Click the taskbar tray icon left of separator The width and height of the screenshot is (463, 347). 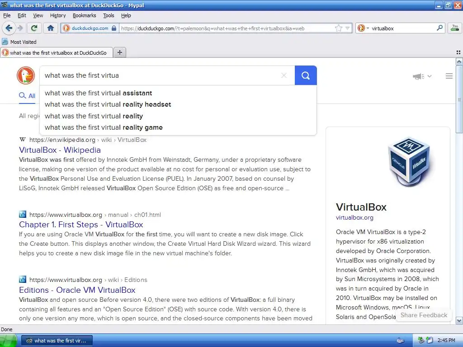click(x=401, y=341)
